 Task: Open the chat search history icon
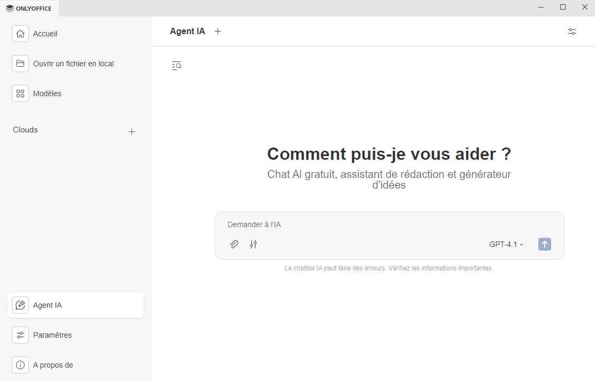coord(176,65)
